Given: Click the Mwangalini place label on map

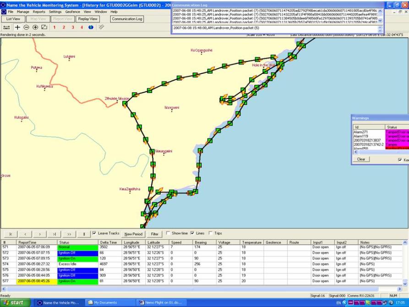Looking at the screenshot, I should [x=164, y=151].
